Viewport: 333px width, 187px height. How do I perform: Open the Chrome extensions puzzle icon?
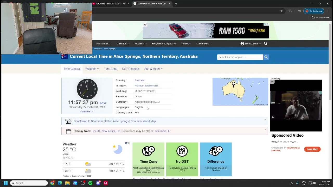pyautogui.click(x=290, y=11)
